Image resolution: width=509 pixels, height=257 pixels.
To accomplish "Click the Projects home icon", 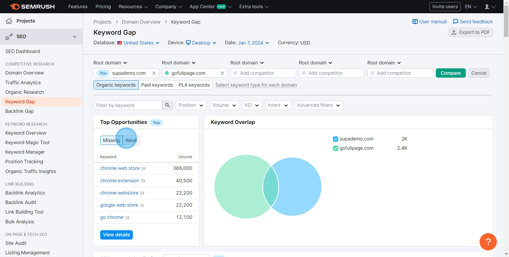I will pos(9,21).
